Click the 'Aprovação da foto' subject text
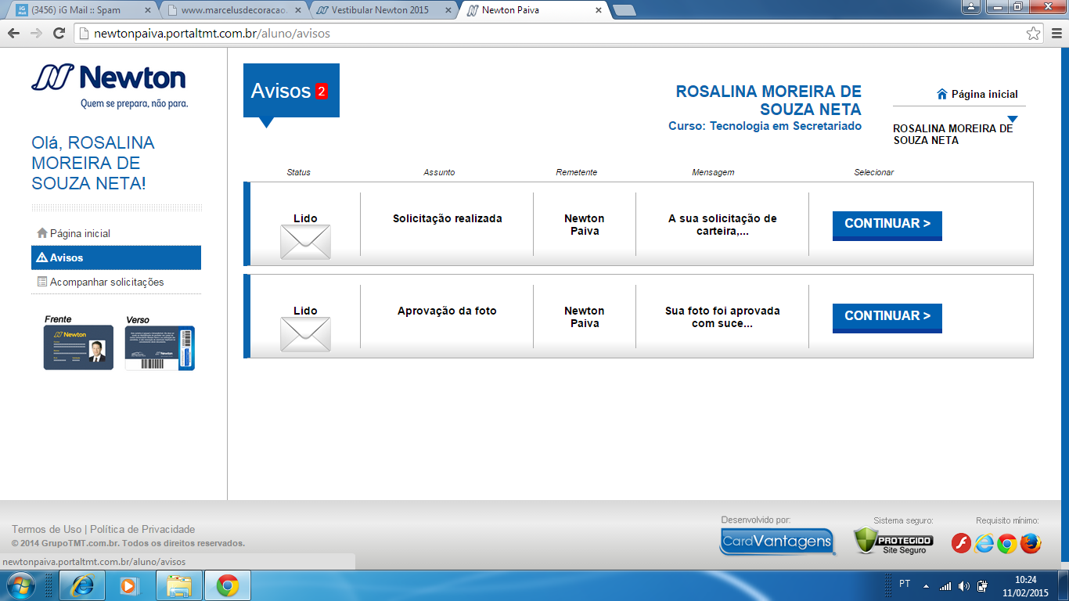 [x=447, y=311]
